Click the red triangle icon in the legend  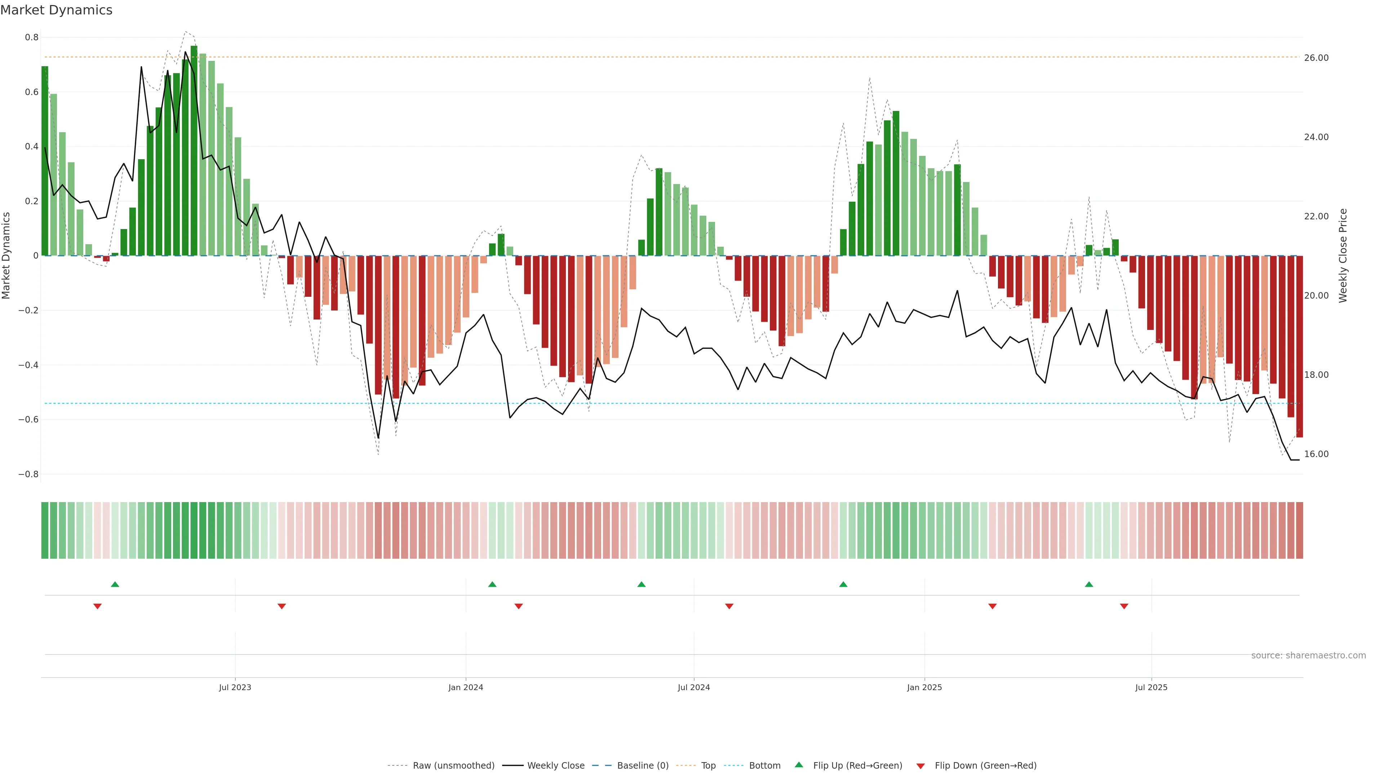point(921,766)
